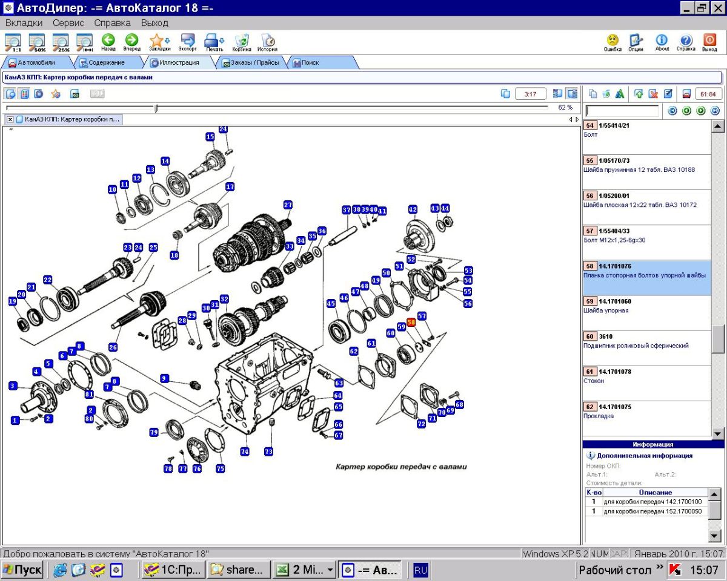Click the parts search input field
Image resolution: width=727 pixels, height=581 pixels.
click(622, 111)
